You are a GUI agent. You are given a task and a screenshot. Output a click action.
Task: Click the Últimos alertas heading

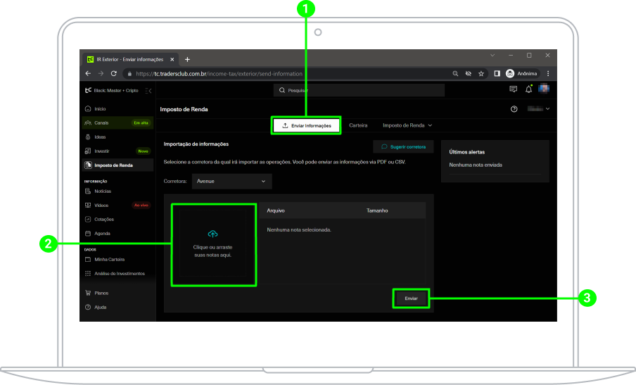467,152
